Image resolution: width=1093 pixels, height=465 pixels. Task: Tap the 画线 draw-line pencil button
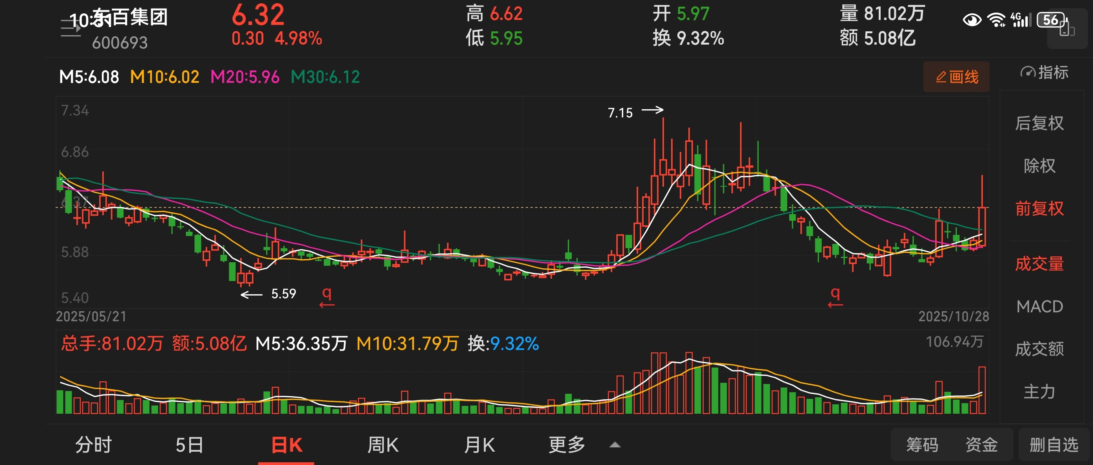coord(956,77)
